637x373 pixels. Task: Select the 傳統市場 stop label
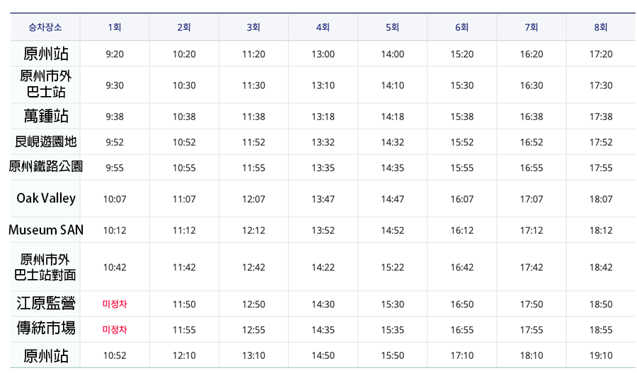click(x=46, y=328)
